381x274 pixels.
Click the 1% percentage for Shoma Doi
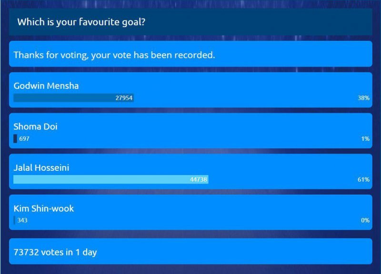(365, 138)
